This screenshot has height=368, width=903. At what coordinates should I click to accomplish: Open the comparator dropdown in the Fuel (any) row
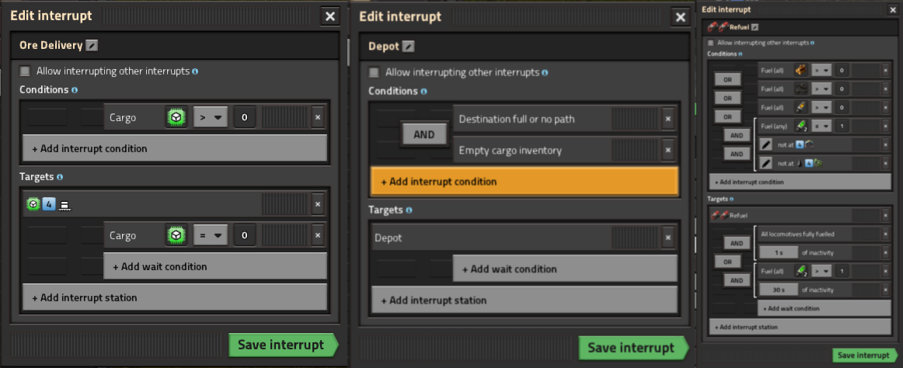(x=822, y=125)
